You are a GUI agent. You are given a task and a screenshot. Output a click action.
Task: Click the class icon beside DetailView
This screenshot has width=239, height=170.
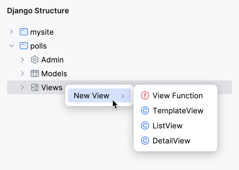click(145, 141)
